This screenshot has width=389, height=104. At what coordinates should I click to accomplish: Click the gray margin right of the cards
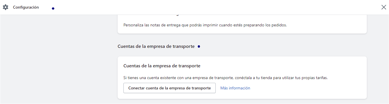tap(378, 57)
